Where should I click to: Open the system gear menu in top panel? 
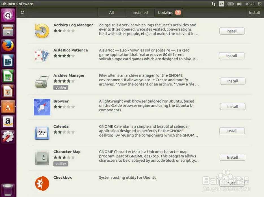[260, 4]
